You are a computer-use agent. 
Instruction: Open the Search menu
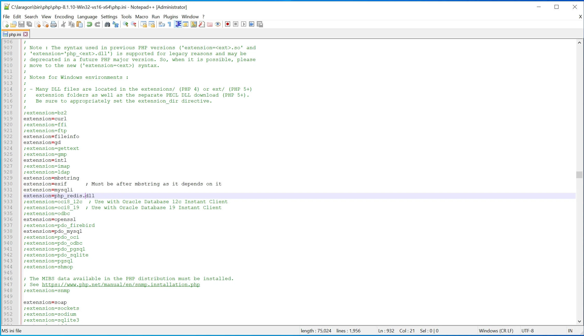31,16
